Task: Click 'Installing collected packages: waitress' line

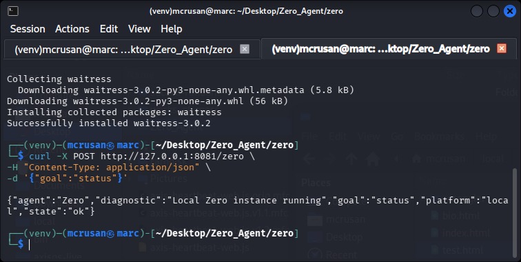Action: click(x=114, y=112)
